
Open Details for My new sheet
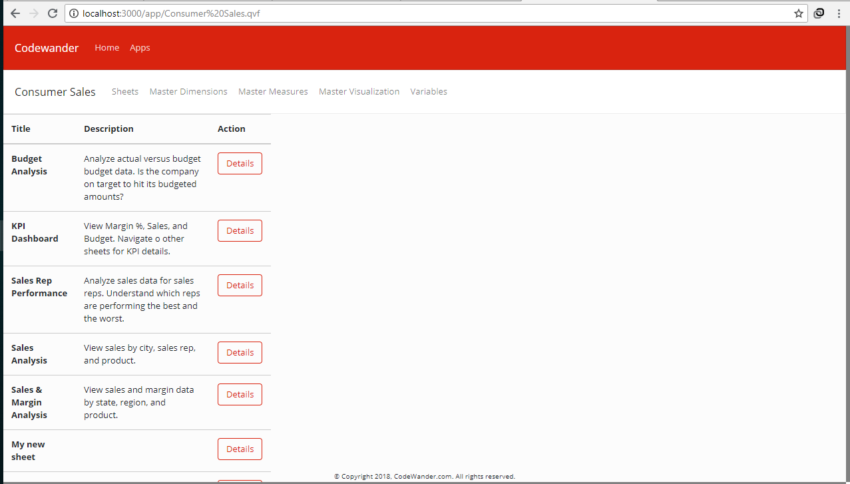tap(240, 449)
